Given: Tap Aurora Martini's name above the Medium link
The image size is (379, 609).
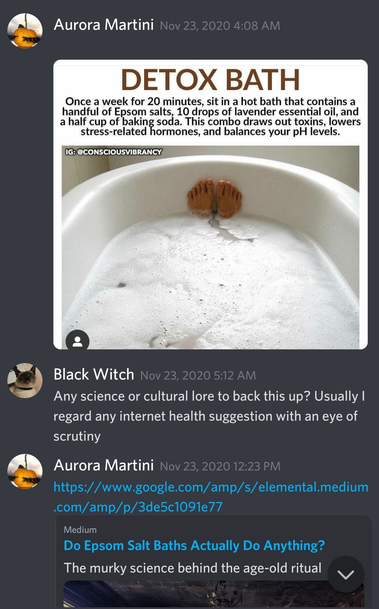Looking at the screenshot, I should click(104, 466).
